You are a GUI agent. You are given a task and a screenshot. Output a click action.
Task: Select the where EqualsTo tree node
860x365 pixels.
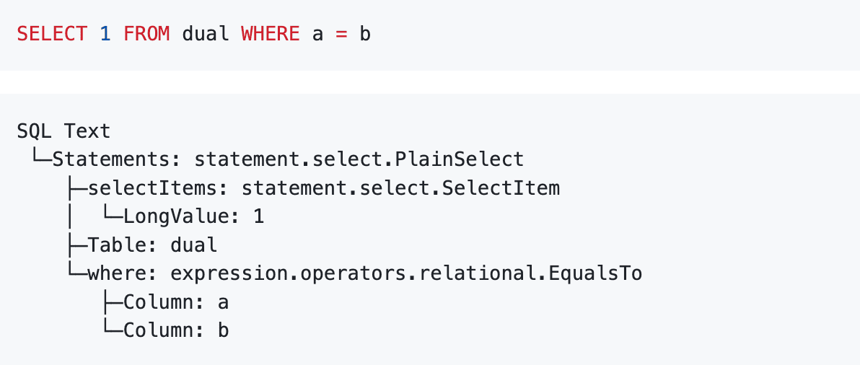364,273
